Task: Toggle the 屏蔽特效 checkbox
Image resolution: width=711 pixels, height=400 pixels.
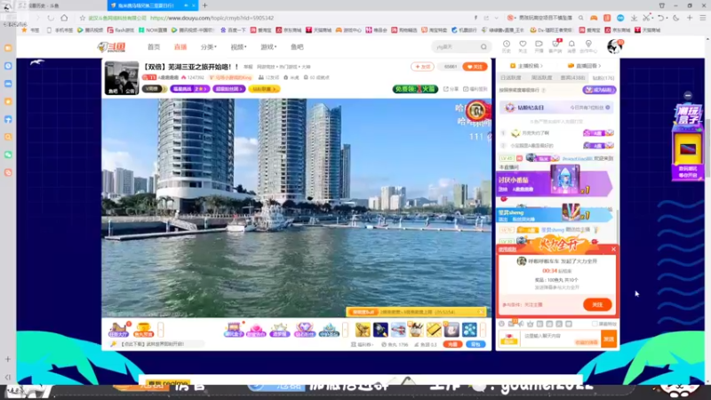Action: tap(595, 324)
